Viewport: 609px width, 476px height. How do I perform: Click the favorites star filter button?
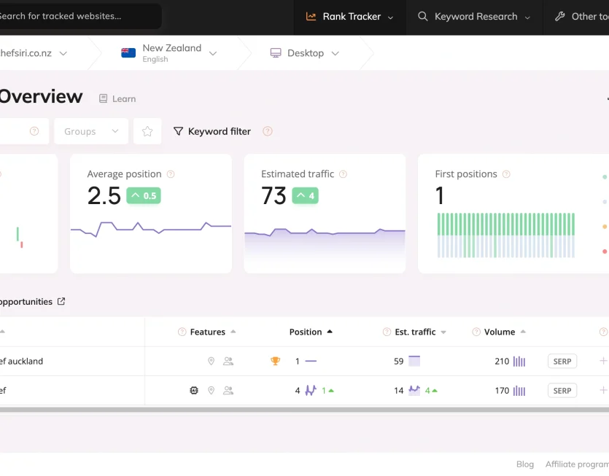(147, 131)
